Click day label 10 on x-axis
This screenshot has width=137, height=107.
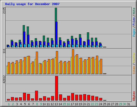pos(44,104)
